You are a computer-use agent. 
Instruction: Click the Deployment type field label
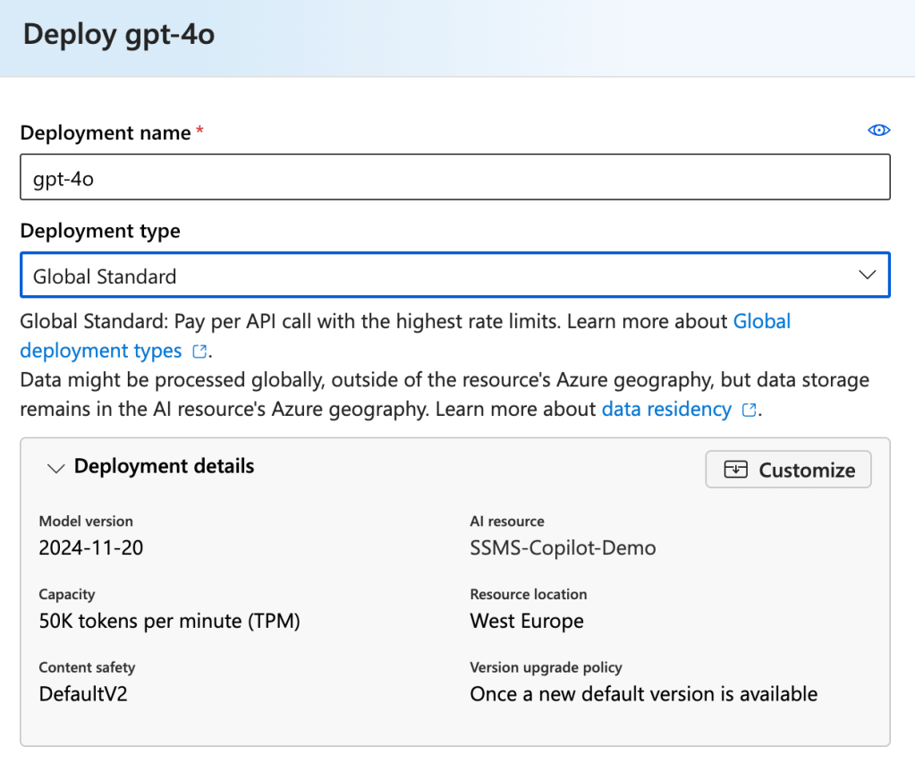click(100, 231)
